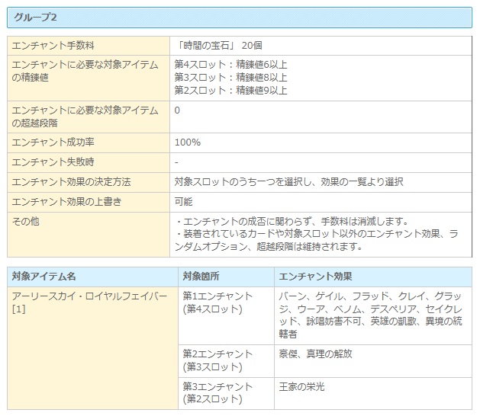
Task: Click the 可能 overwrite value
Action: click(x=183, y=202)
